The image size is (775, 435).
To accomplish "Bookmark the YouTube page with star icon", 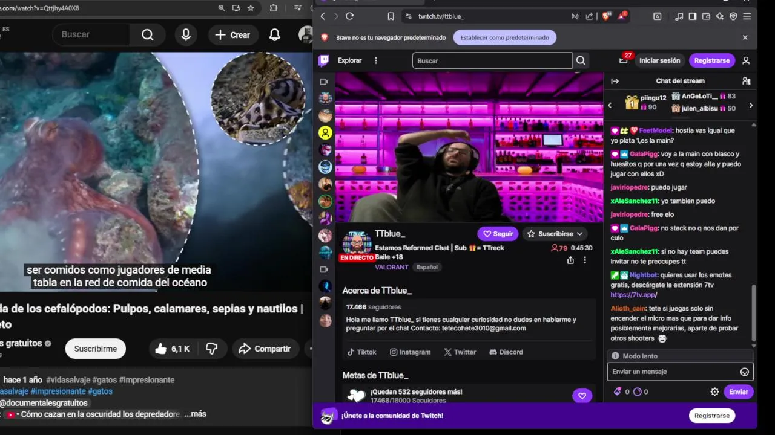I will coord(251,8).
